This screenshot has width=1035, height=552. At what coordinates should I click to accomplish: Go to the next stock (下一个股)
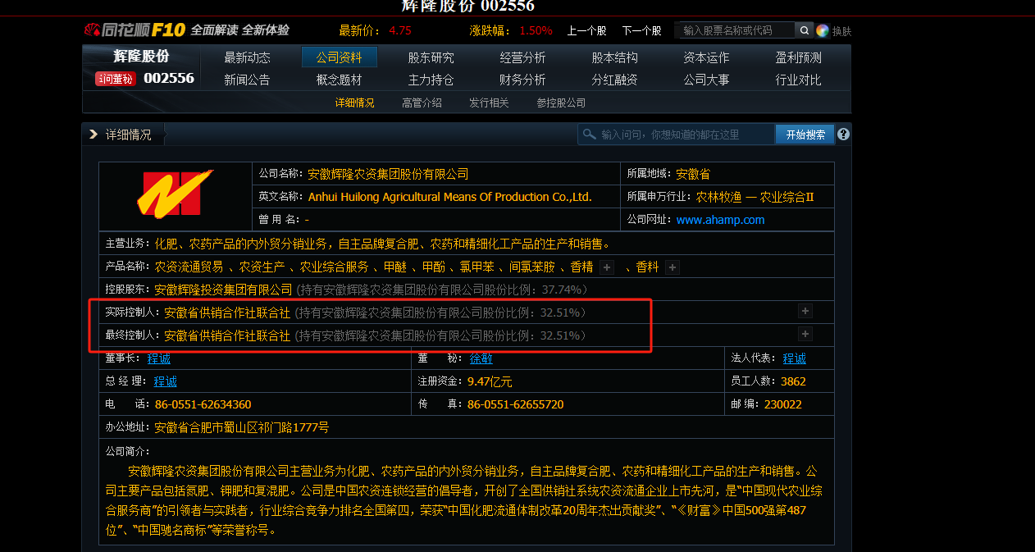tap(641, 30)
